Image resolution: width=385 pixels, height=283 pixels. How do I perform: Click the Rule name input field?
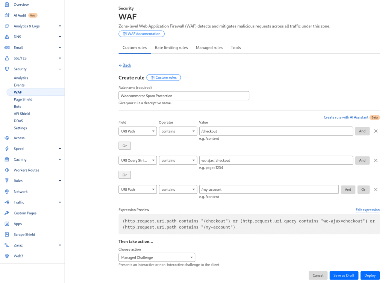pos(184,96)
